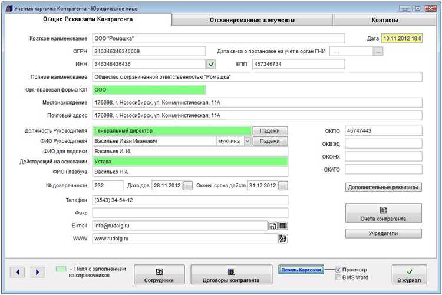The image size is (442, 295).
Task: Click the Дата дов. date value
Action: (167, 186)
